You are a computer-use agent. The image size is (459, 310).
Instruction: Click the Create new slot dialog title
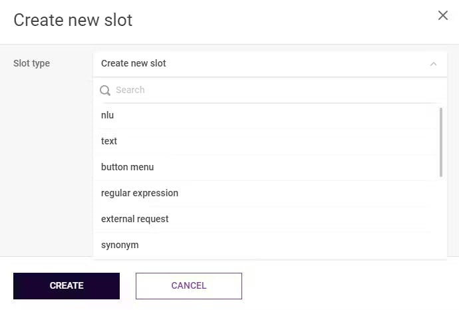pyautogui.click(x=73, y=20)
